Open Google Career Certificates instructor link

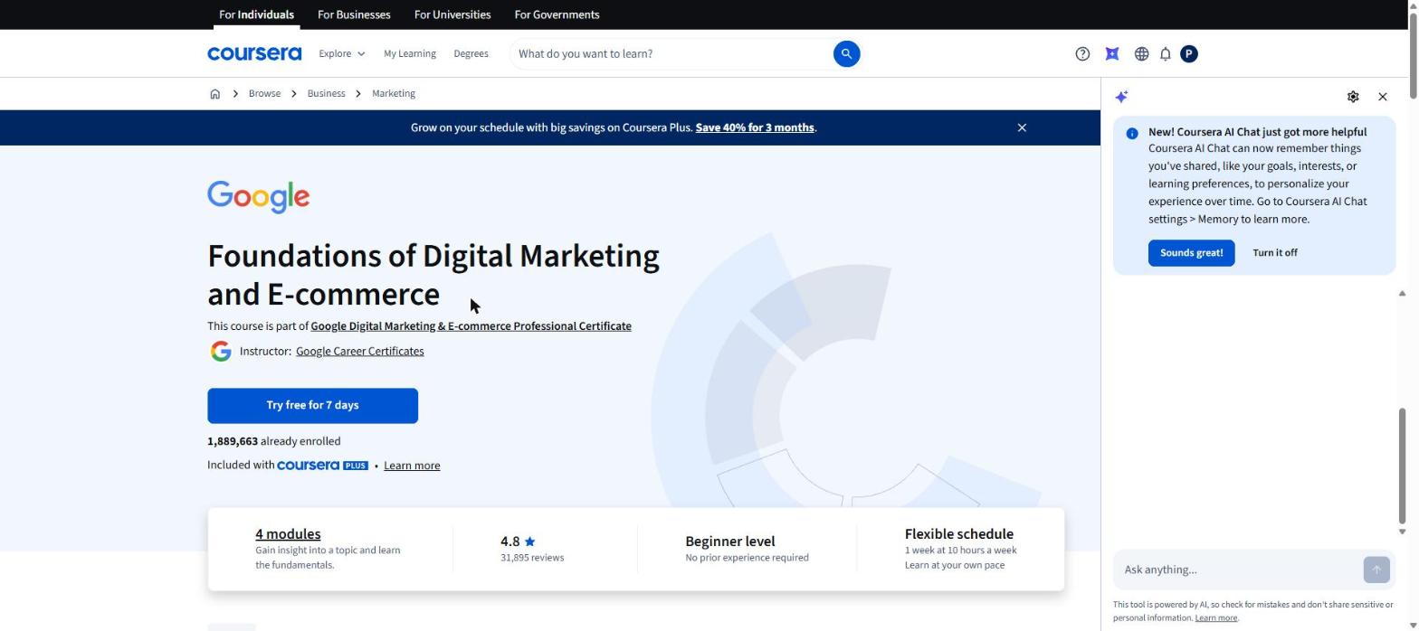359,352
